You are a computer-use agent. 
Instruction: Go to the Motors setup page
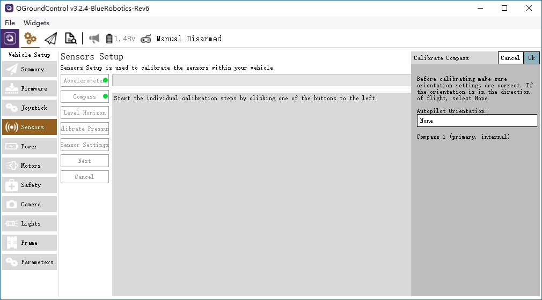pyautogui.click(x=30, y=166)
